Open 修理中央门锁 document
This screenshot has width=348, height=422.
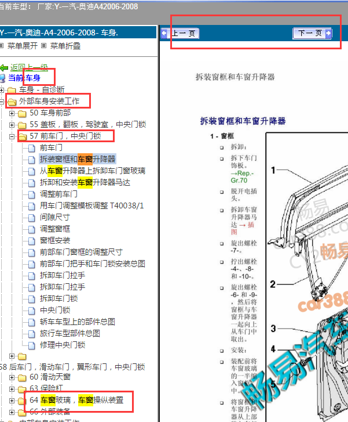pos(63,345)
